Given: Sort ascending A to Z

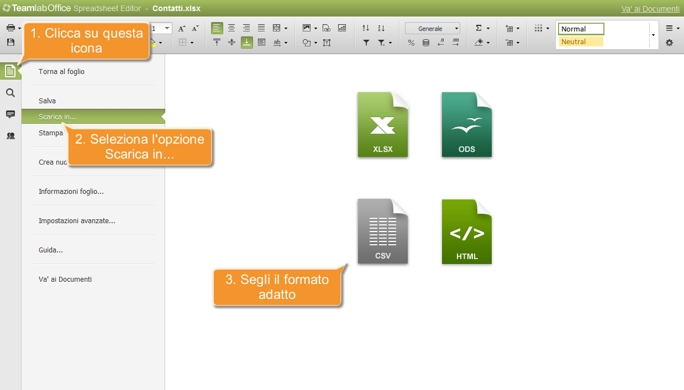Looking at the screenshot, I should (366, 28).
